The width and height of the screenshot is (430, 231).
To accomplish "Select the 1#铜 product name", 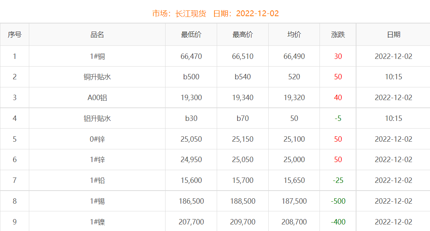I will point(97,57).
